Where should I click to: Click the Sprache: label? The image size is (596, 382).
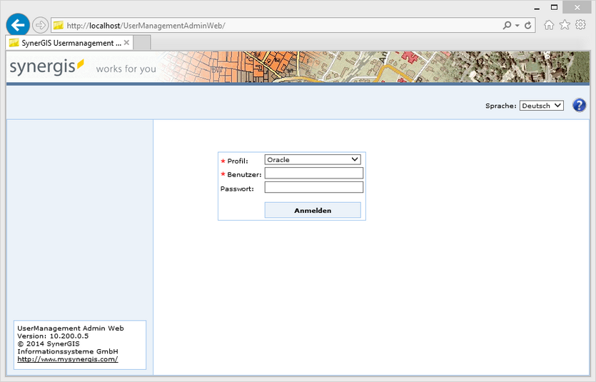500,106
